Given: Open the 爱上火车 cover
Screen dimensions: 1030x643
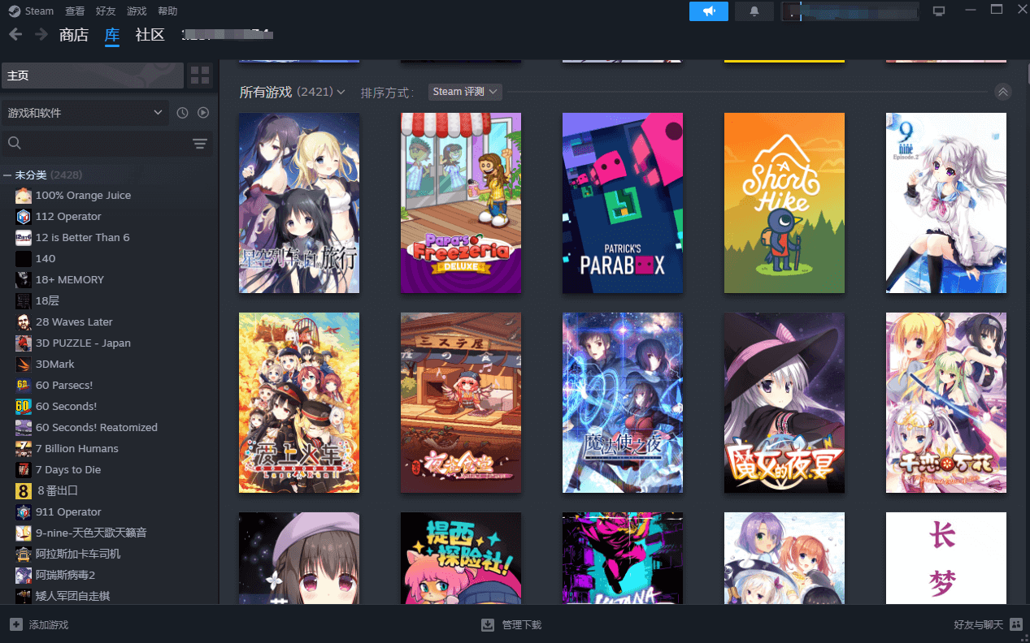Looking at the screenshot, I should click(299, 403).
